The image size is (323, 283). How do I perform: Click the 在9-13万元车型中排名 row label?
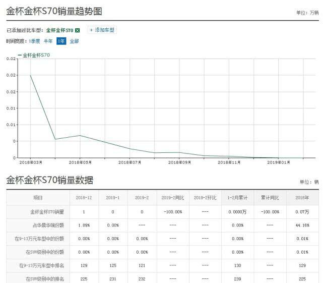point(42,265)
